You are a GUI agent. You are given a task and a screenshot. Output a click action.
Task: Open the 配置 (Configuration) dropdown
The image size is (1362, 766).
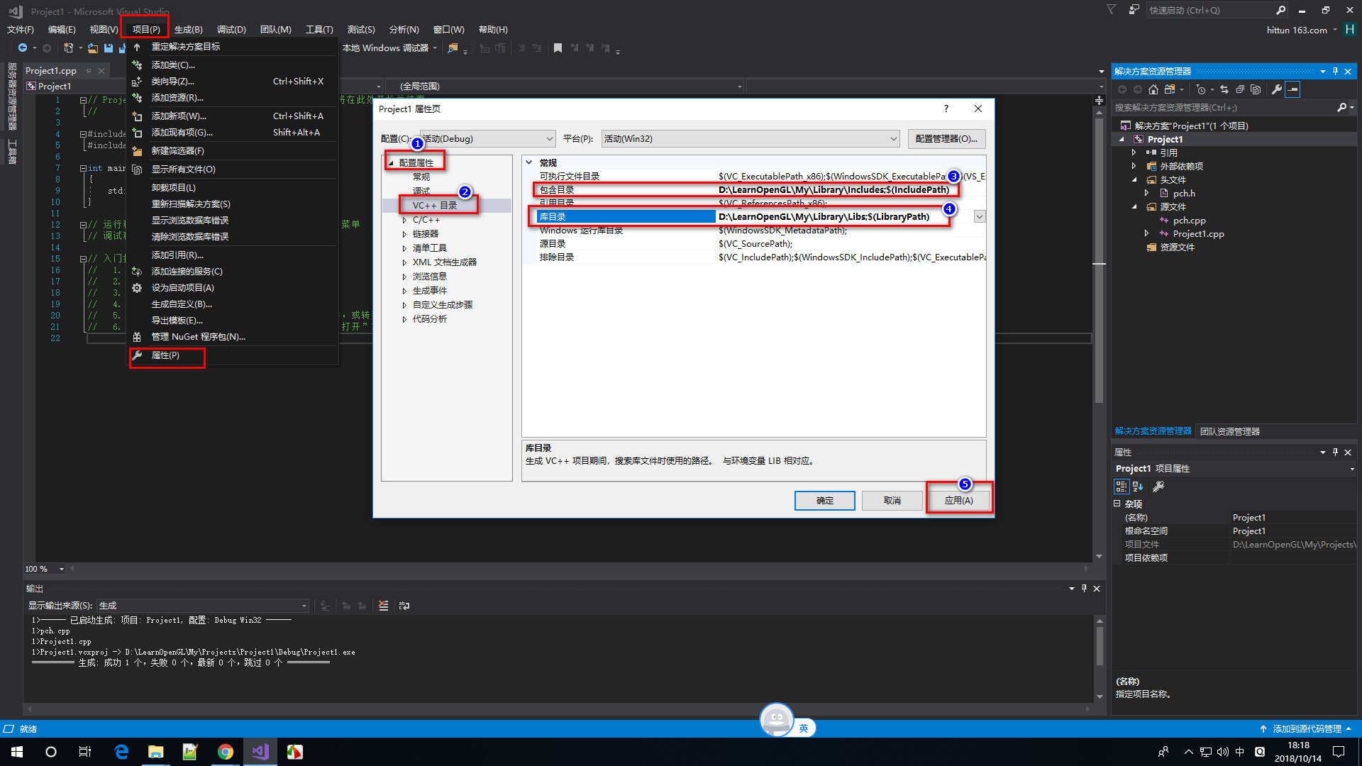[488, 138]
